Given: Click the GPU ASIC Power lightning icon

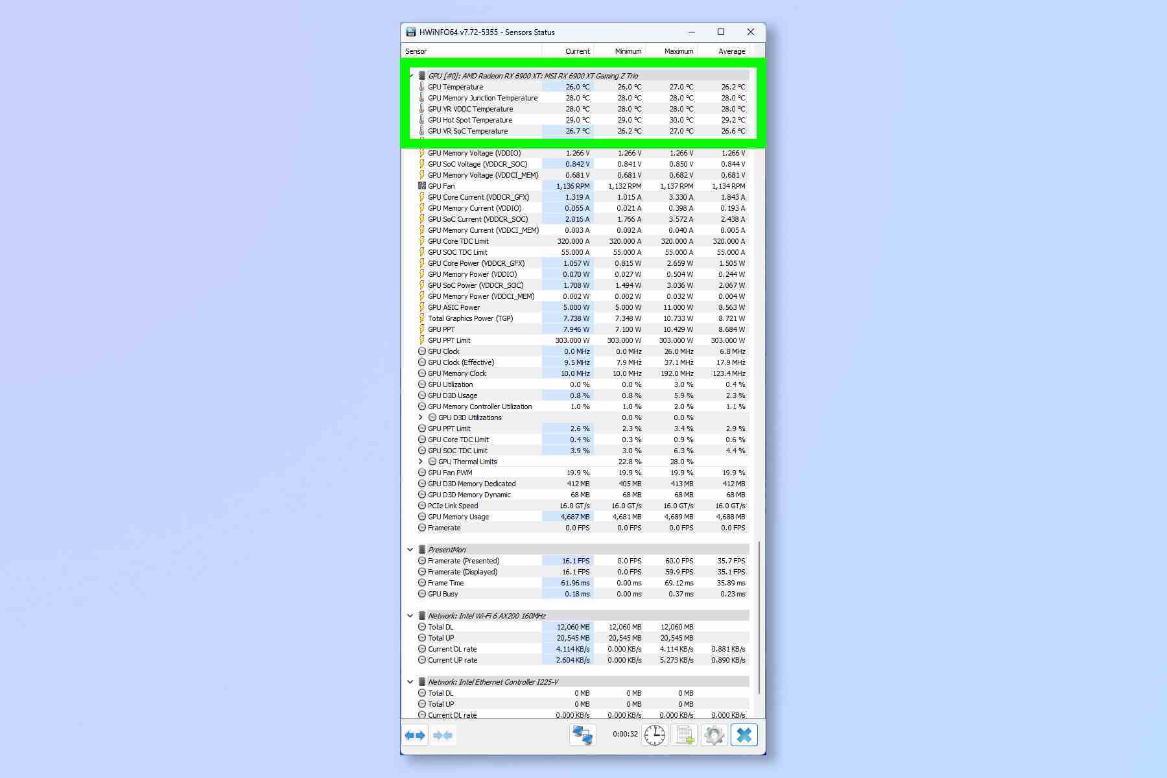Looking at the screenshot, I should coord(422,307).
